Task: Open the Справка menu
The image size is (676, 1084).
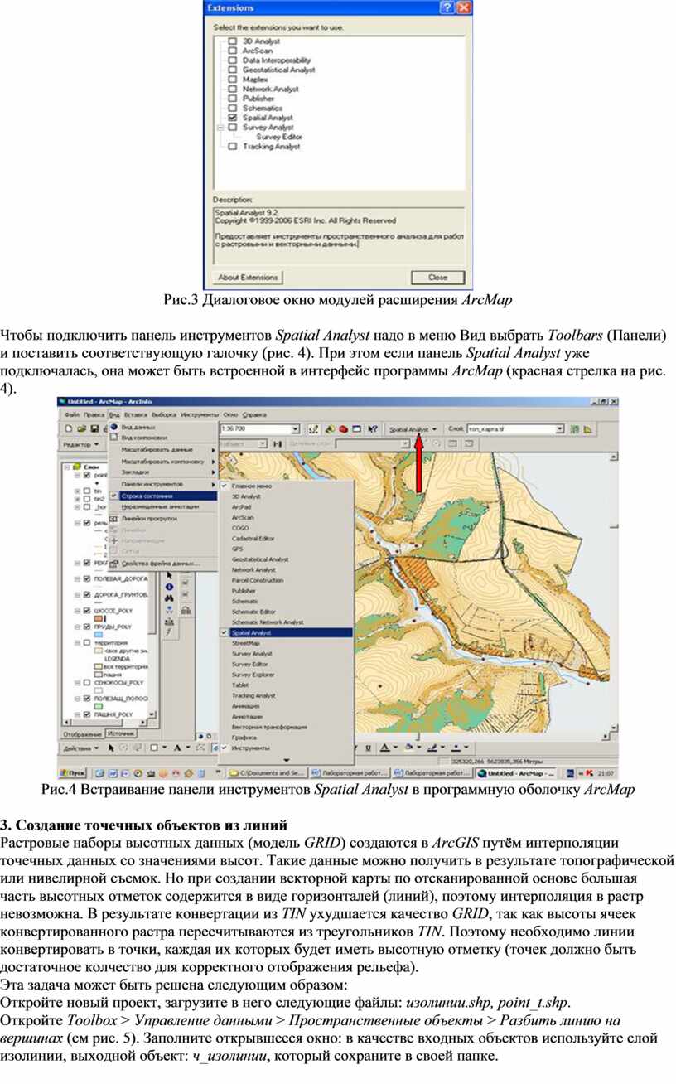Action: click(x=254, y=414)
